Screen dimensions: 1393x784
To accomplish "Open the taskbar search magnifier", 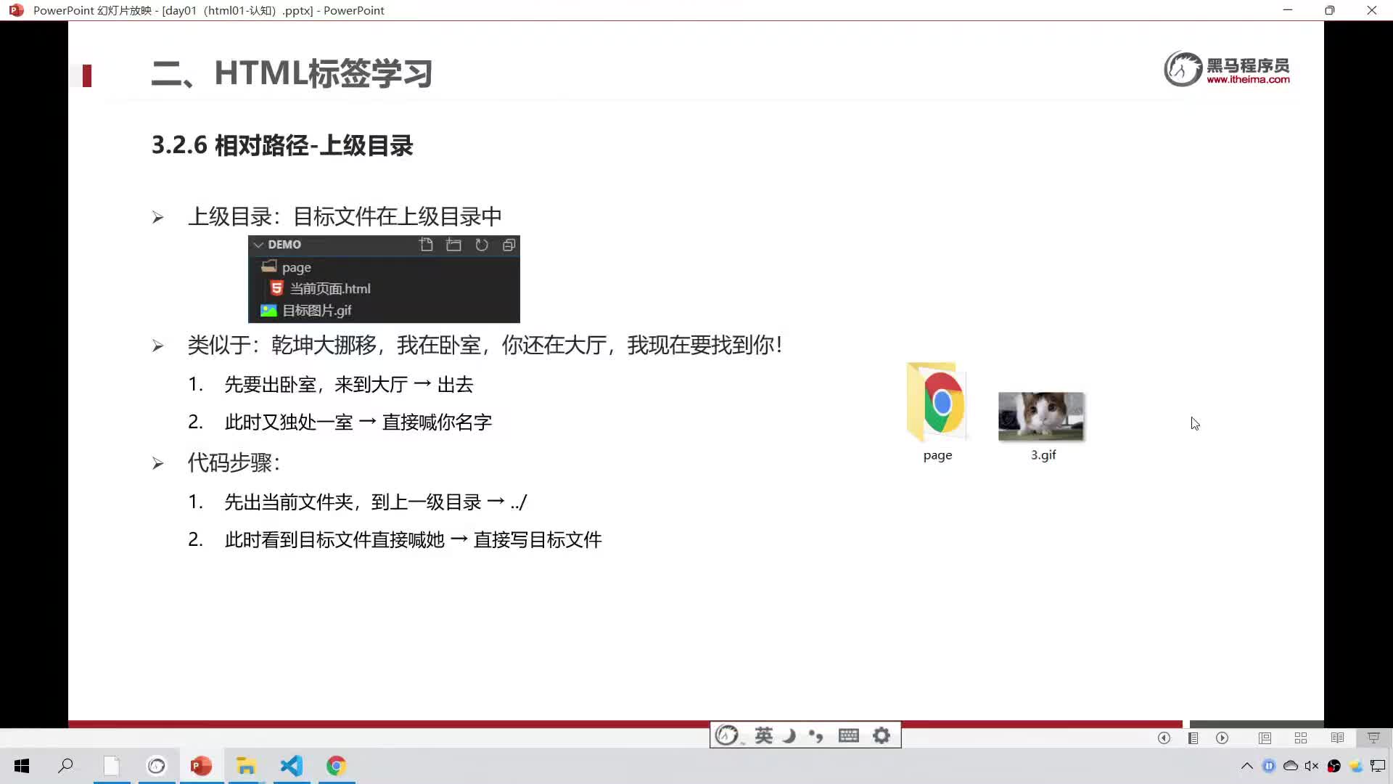I will [66, 766].
